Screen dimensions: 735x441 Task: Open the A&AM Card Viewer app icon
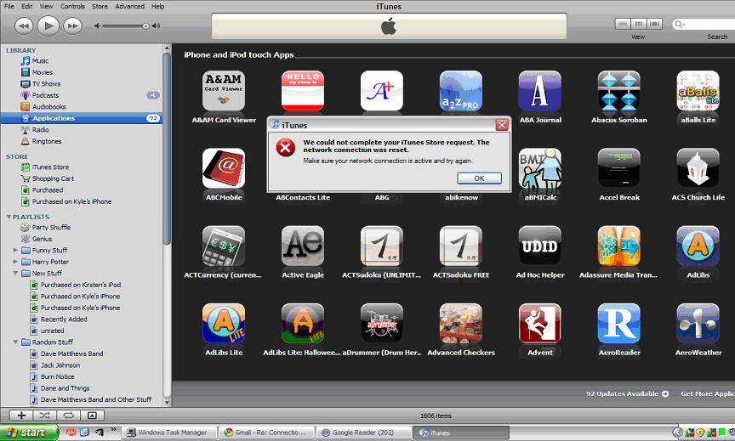tap(224, 91)
